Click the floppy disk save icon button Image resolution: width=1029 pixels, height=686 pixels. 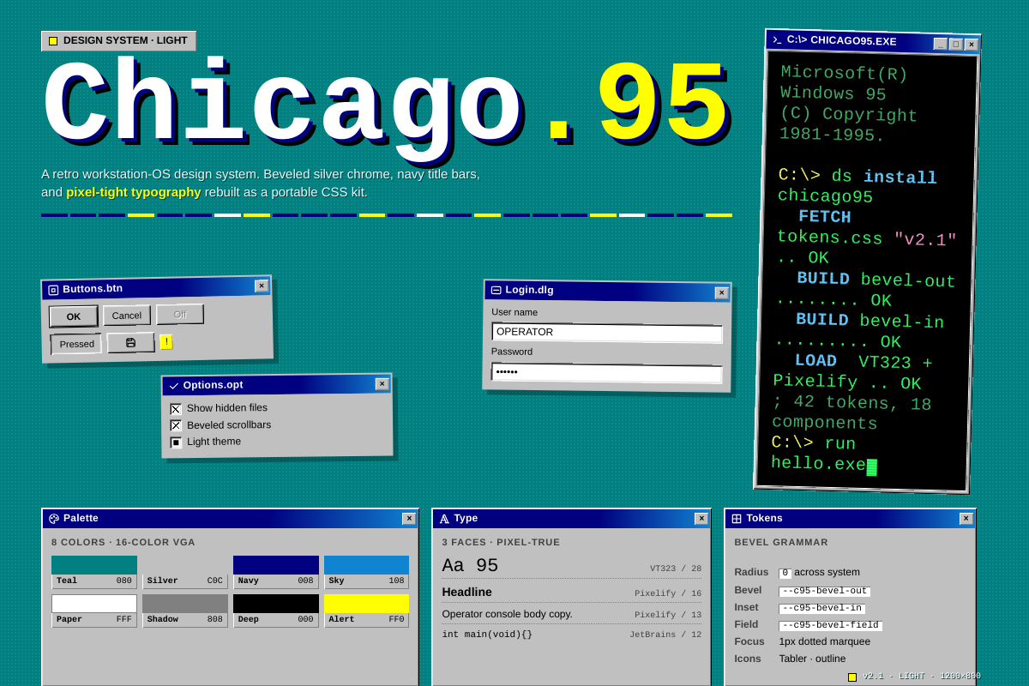pos(130,343)
